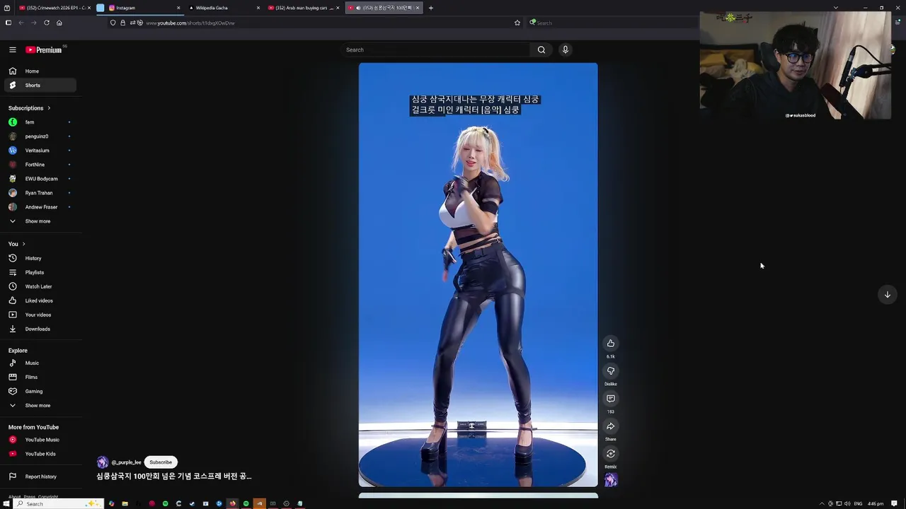
Task: Go to next Short with down arrow
Action: coord(887,295)
